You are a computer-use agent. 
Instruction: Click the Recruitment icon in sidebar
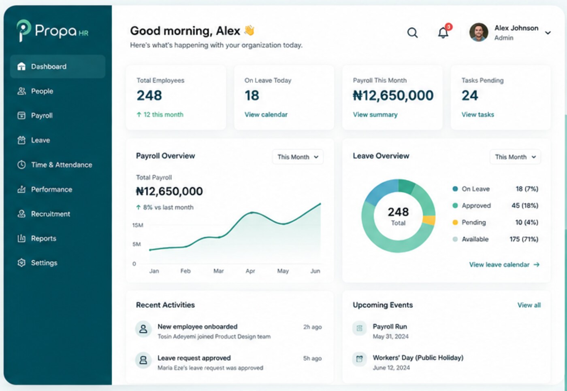tap(21, 214)
